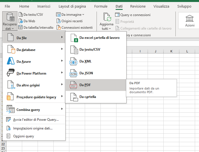
Task: Open Impostazioni origine dati
Action: 33,128
